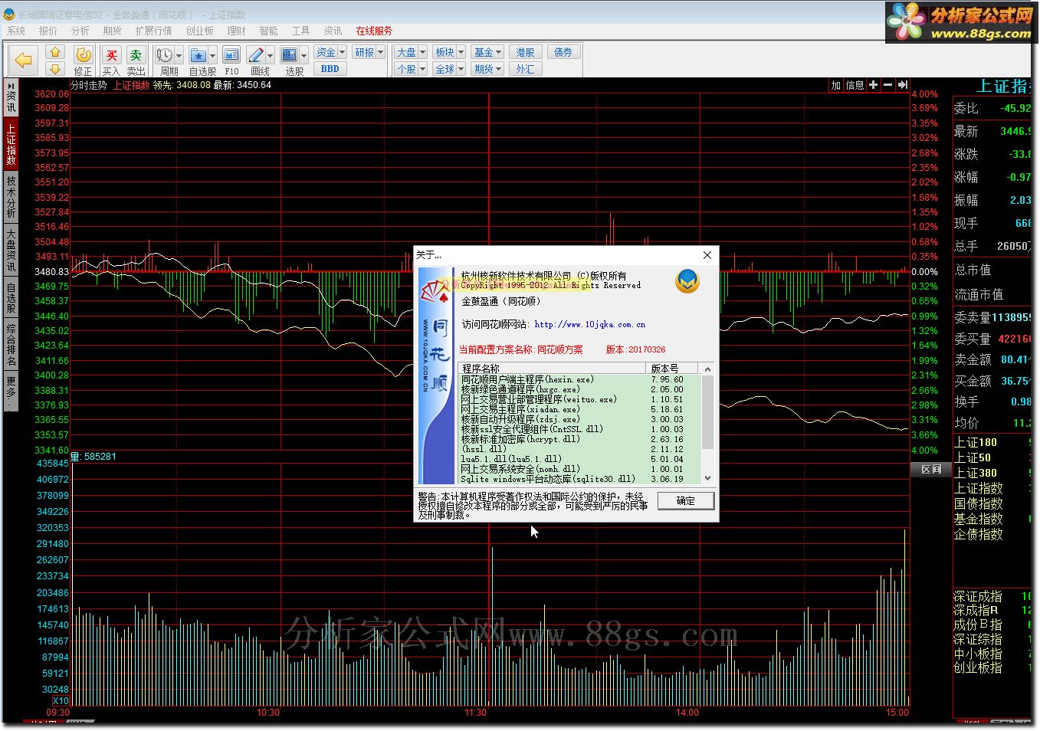This screenshot has width=1040, height=731.
Task: Click the plus zoom icon above chart
Action: click(x=873, y=85)
